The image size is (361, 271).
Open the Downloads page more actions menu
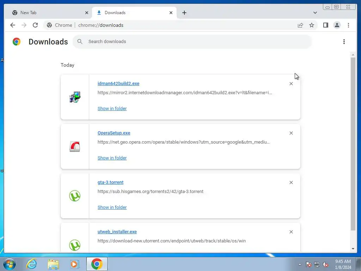[x=344, y=42]
